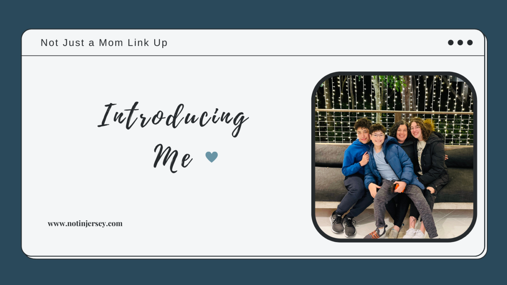The width and height of the screenshot is (507, 285).
Task: Click the white sneakers in photo
Action: tap(414, 233)
